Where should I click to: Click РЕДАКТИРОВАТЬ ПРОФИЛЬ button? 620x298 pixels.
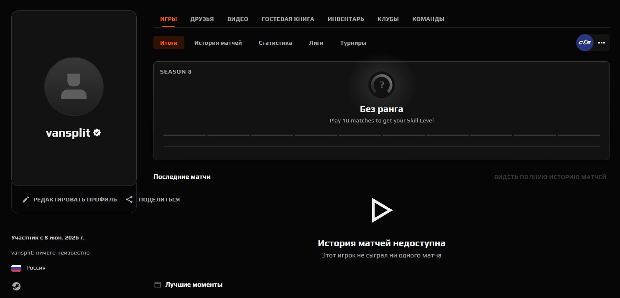pyautogui.click(x=69, y=199)
